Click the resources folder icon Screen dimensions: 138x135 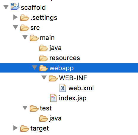click(44, 58)
